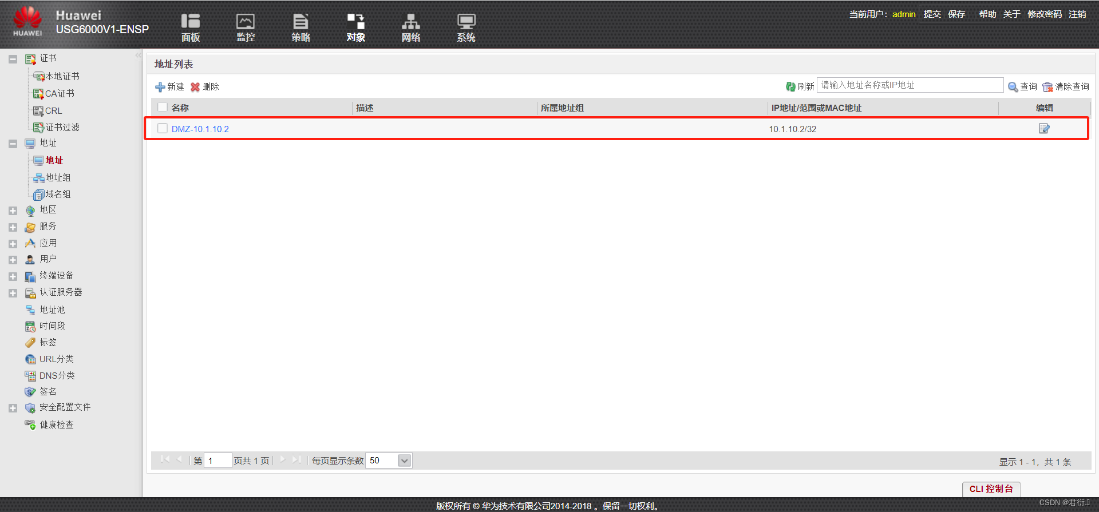Image resolution: width=1099 pixels, height=512 pixels.
Task: Click edit icon for DMZ-10.1.10.2
Action: (x=1044, y=129)
